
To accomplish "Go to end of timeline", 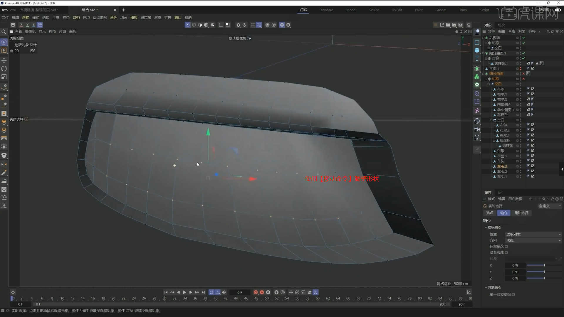I will pyautogui.click(x=203, y=292).
